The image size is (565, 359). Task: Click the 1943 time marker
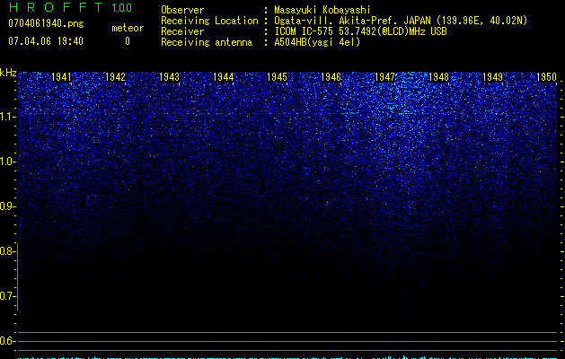click(x=170, y=77)
